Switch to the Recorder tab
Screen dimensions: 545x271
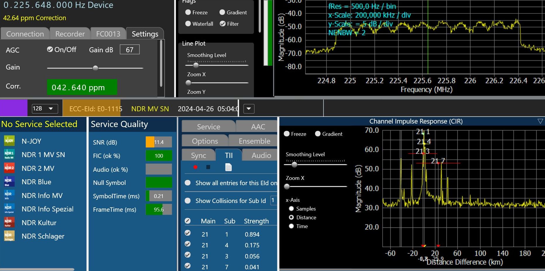[70, 34]
